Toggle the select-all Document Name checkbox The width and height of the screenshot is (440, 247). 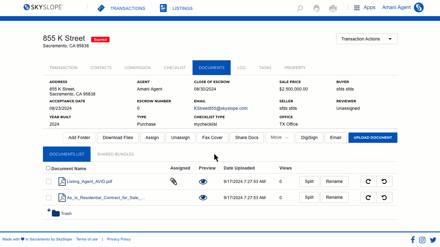pyautogui.click(x=48, y=168)
